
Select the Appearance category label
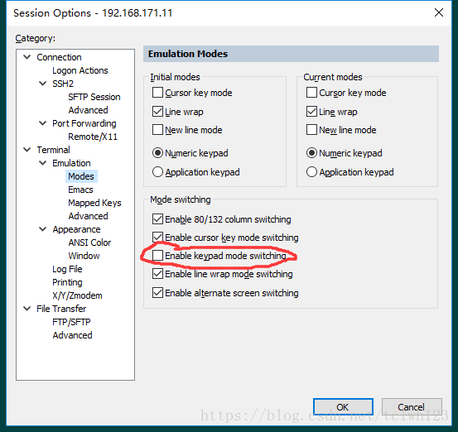tap(76, 229)
